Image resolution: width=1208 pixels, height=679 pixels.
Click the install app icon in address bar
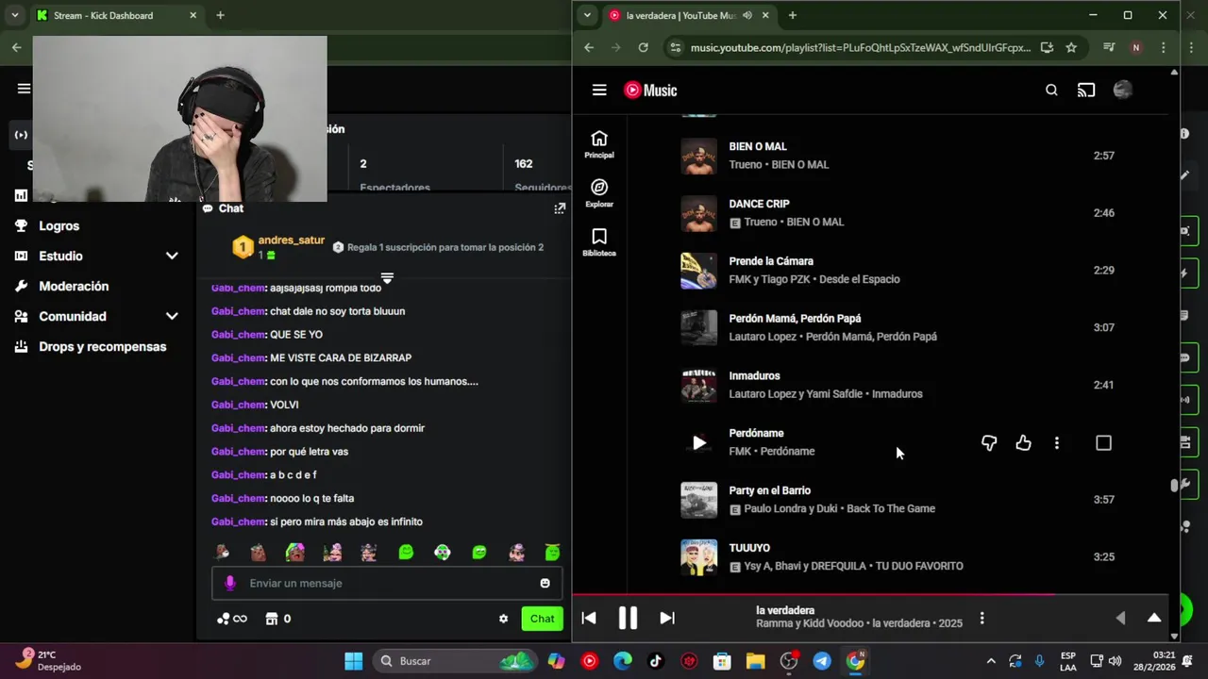[1047, 47]
